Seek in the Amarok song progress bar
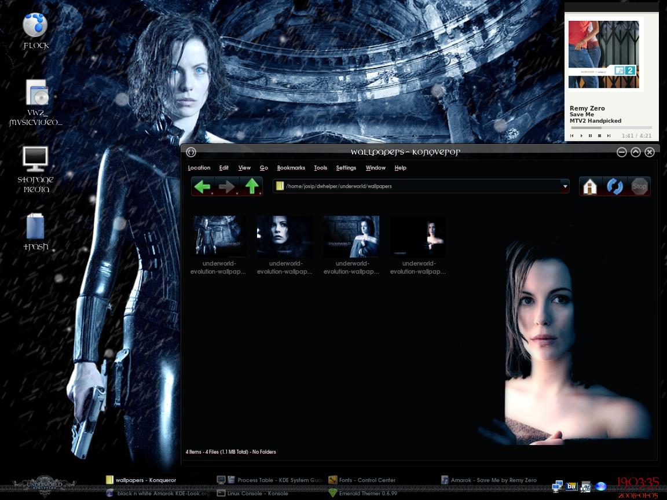667x500 pixels. 611,127
